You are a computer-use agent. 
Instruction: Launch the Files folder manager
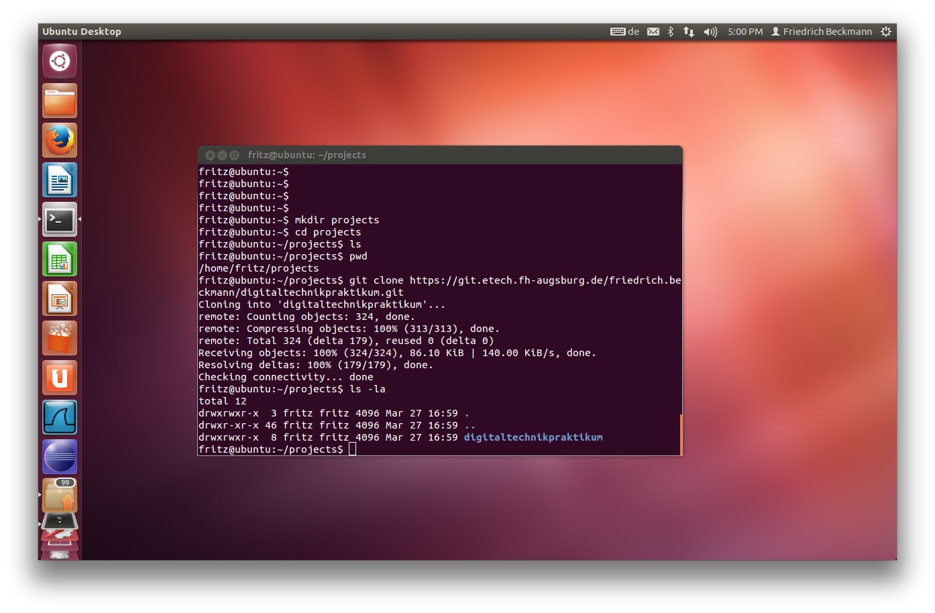click(60, 101)
